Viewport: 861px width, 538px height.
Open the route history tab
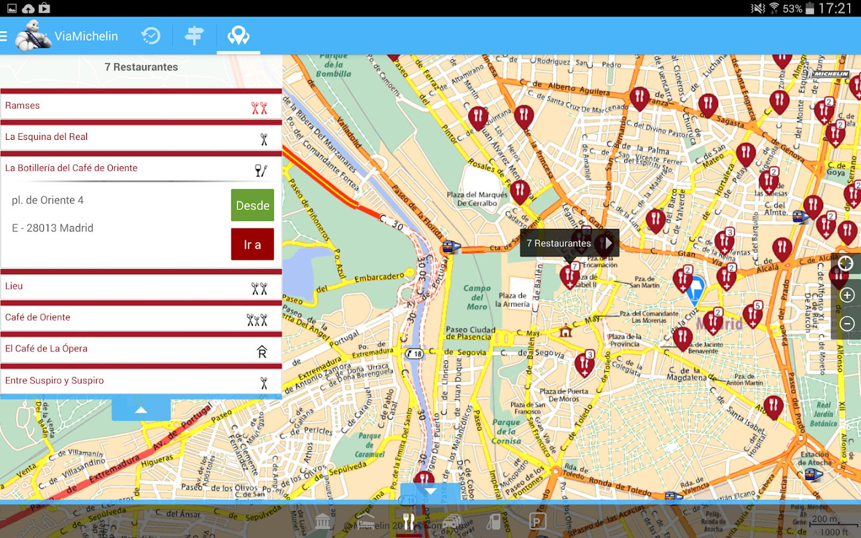tap(151, 36)
